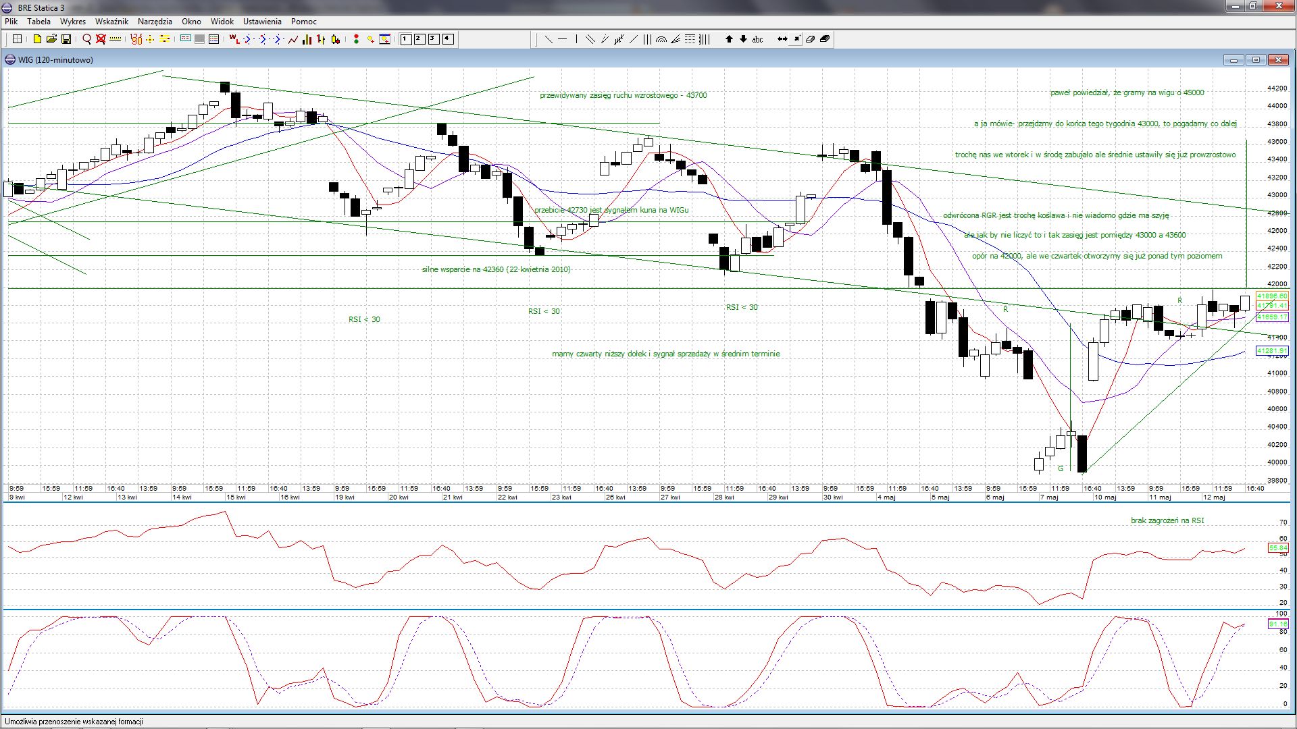Toggle the move formation tool button

point(796,39)
